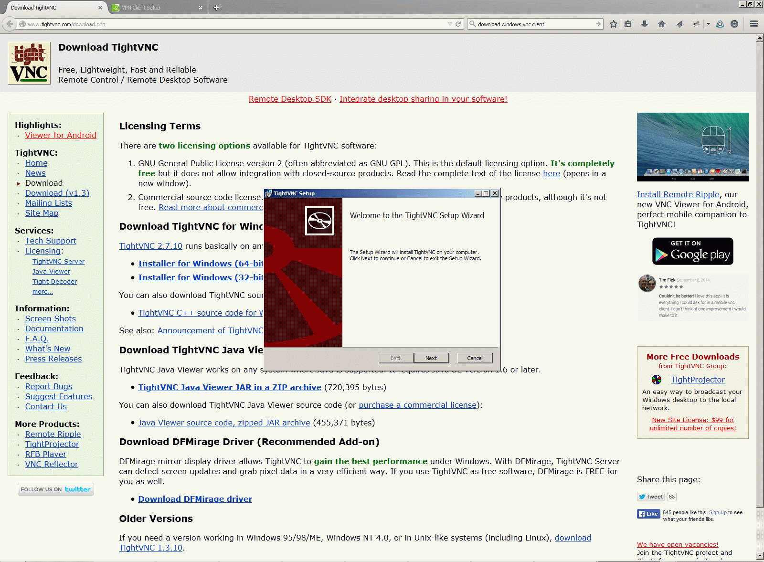Open the Downloads arrow icon
This screenshot has height=562, width=764.
[x=645, y=24]
